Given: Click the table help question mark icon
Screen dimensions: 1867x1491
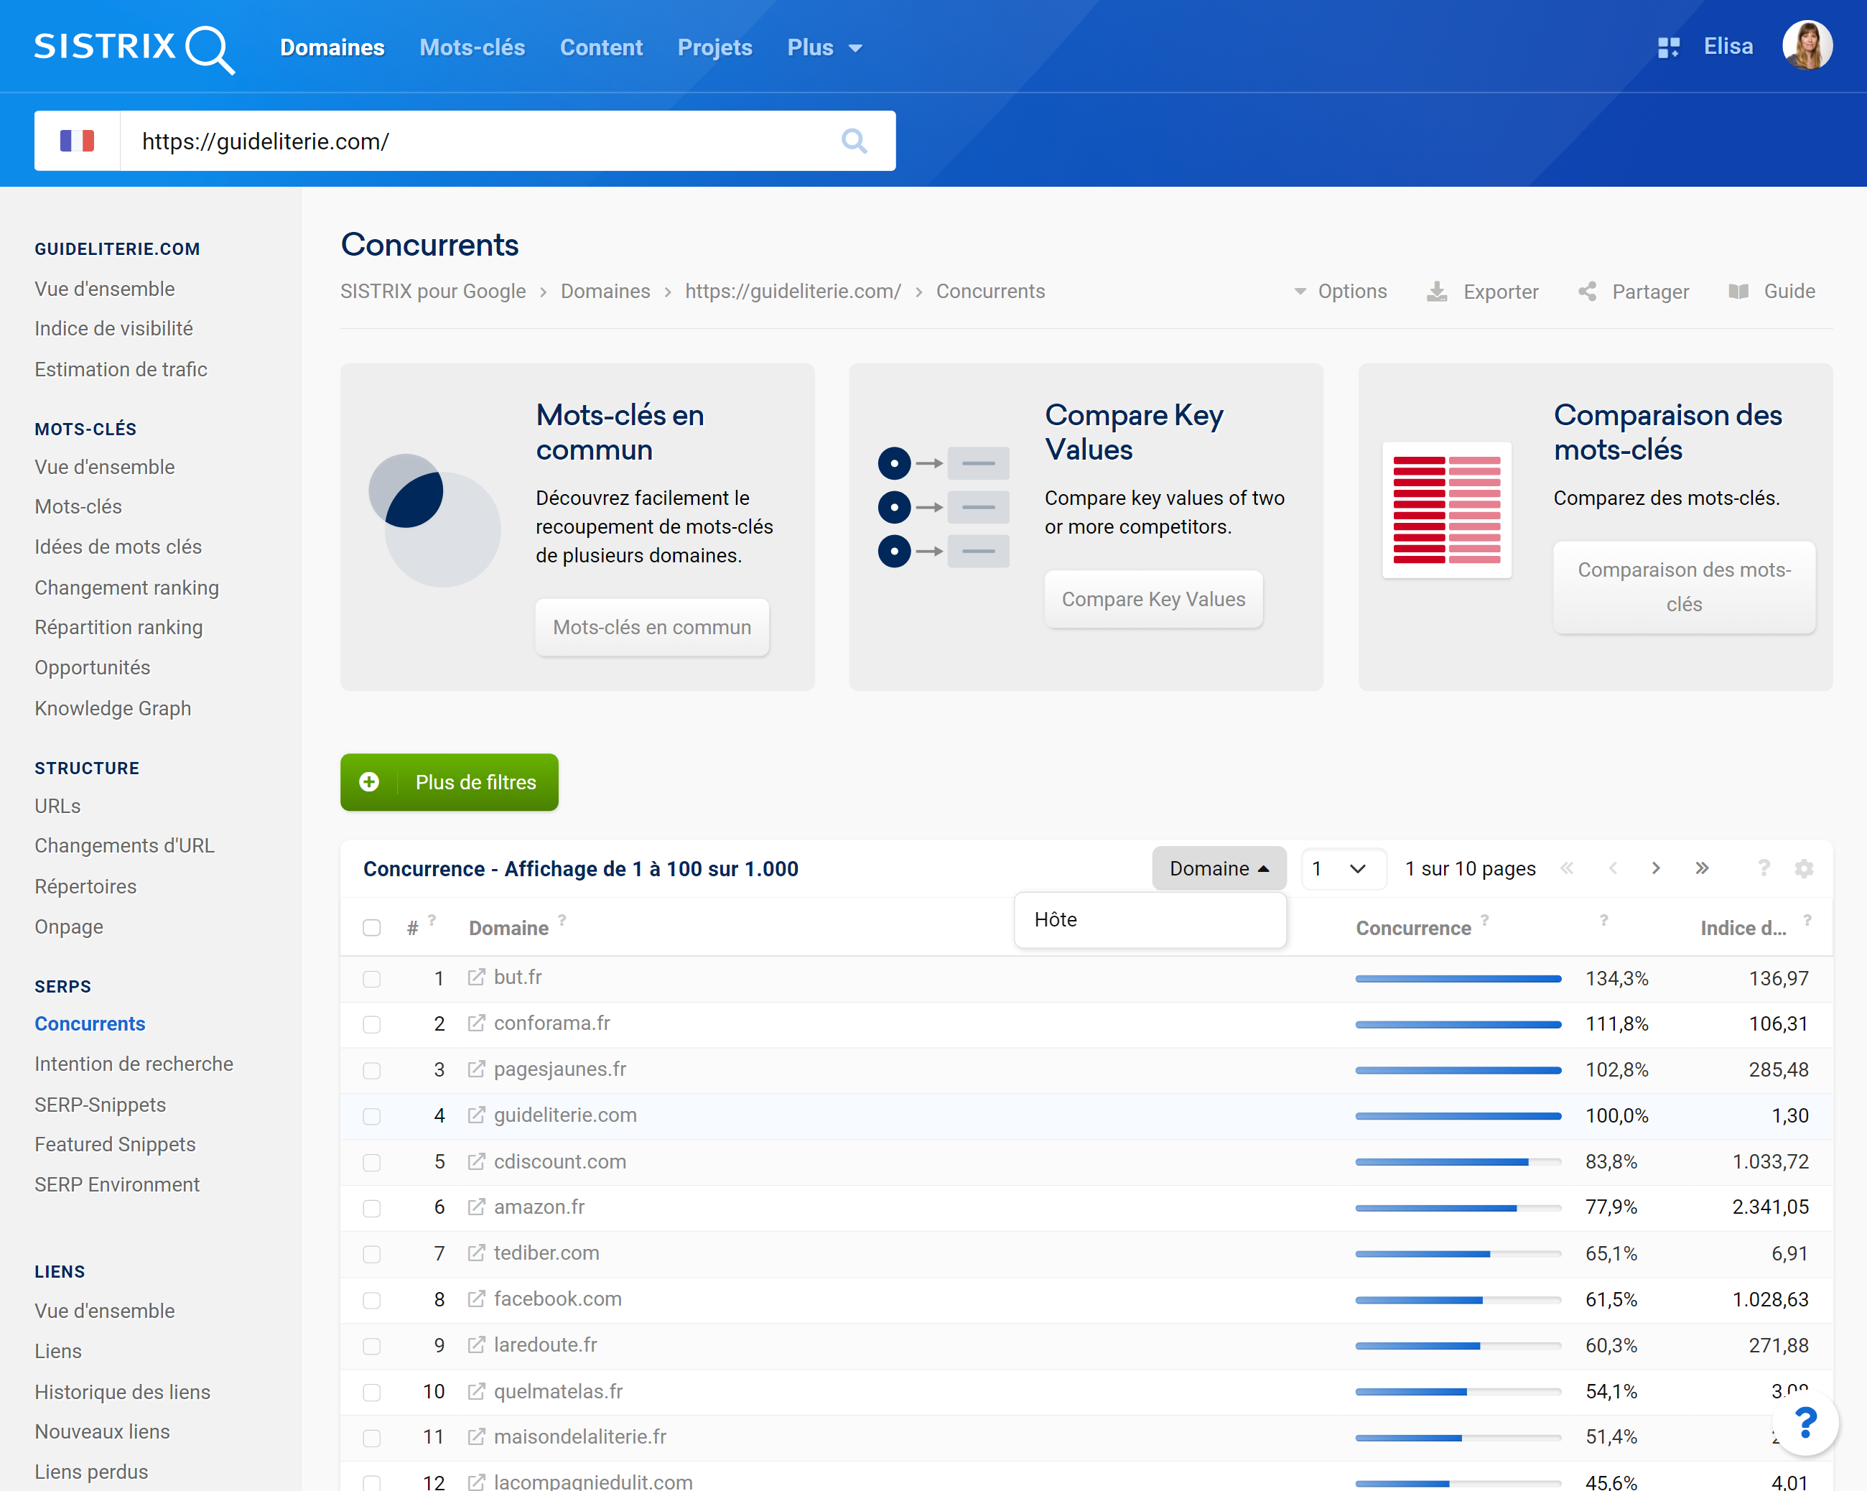Looking at the screenshot, I should pyautogui.click(x=1764, y=867).
